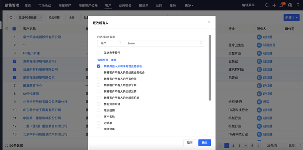303x150 pixels.
Task: Click the search icon inside Javen owner field
Action: coord(201,43)
